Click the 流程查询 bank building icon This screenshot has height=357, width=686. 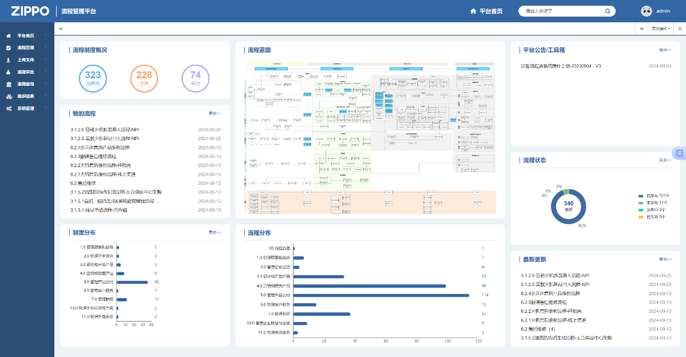pyautogui.click(x=9, y=84)
